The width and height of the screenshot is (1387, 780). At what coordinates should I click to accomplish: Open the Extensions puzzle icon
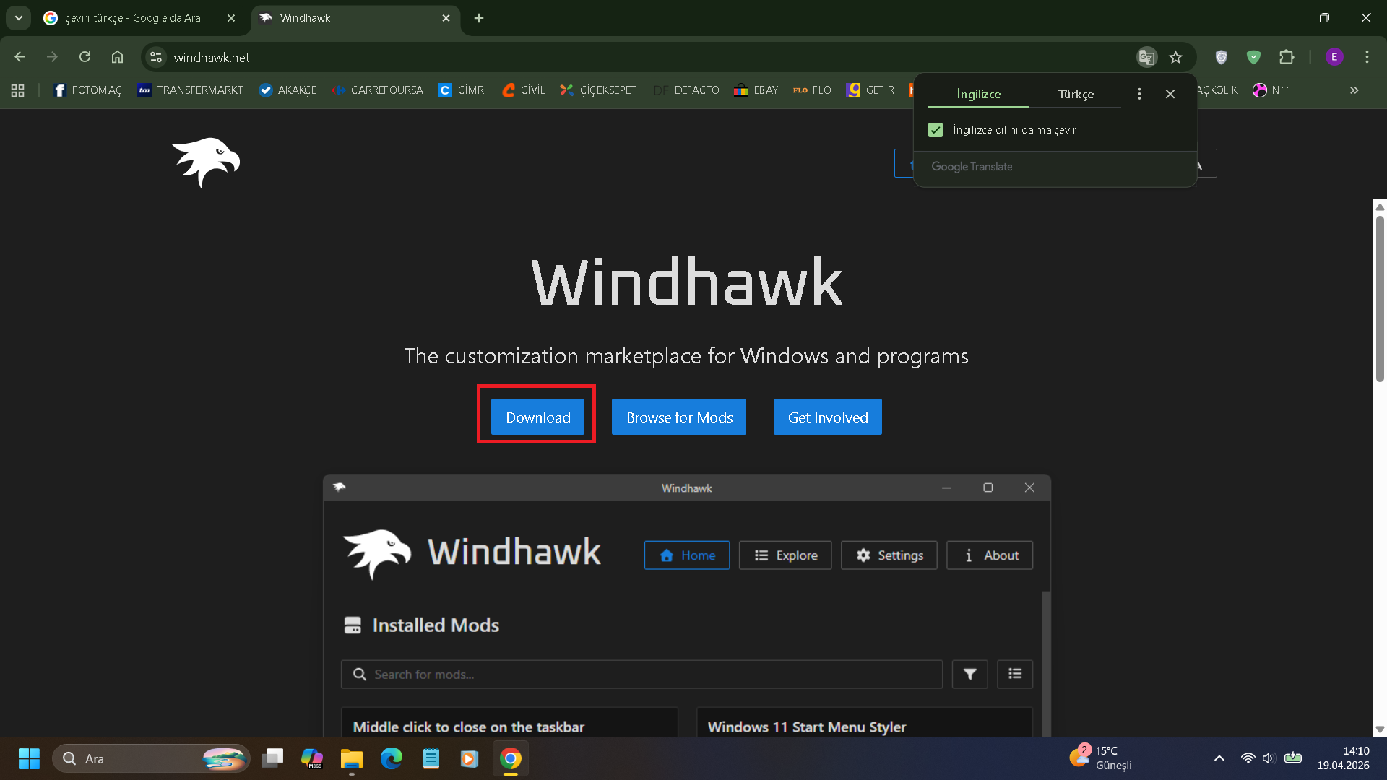pyautogui.click(x=1287, y=57)
